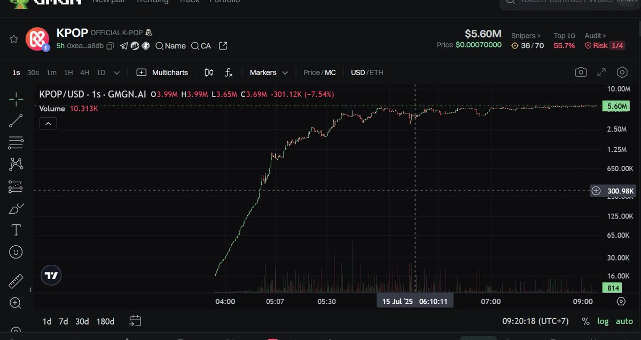Copy the 0xea...a8db contract address
This screenshot has width=641, height=340.
coord(110,46)
